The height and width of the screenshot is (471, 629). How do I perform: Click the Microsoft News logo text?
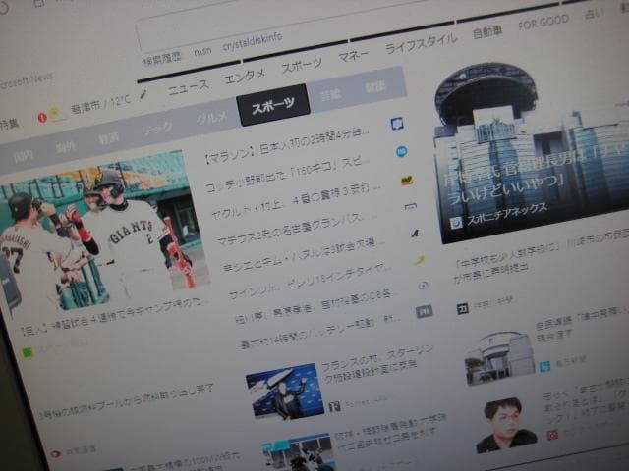point(27,82)
